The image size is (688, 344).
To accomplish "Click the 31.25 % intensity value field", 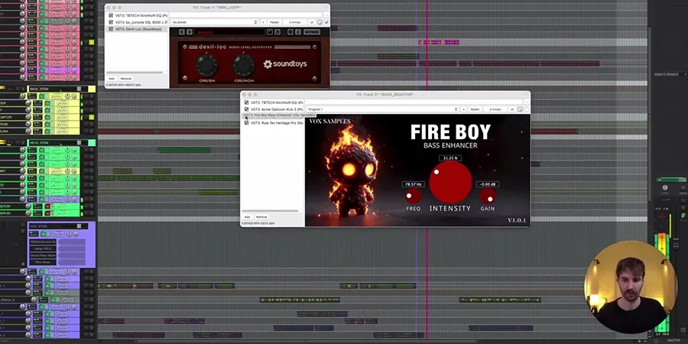I will (x=450, y=158).
